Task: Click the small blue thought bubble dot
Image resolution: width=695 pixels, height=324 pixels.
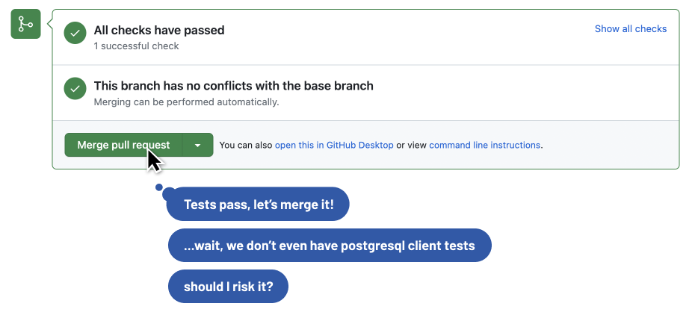Action: (x=159, y=187)
